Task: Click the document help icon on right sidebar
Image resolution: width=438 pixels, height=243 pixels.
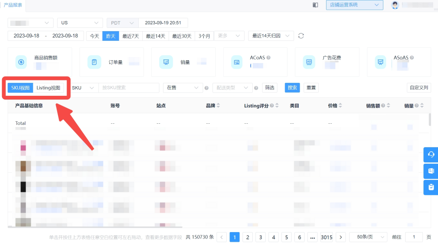Action: [430, 171]
